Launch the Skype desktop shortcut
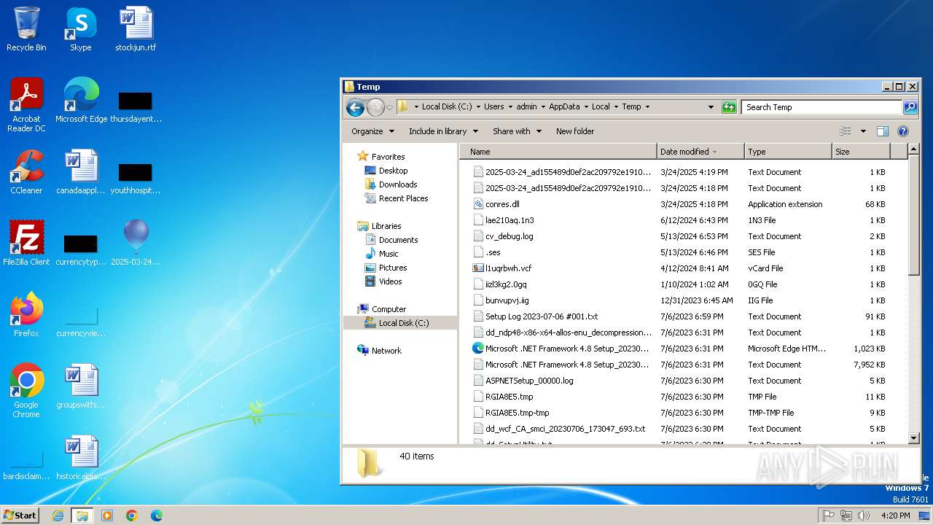The image size is (933, 525). click(80, 29)
